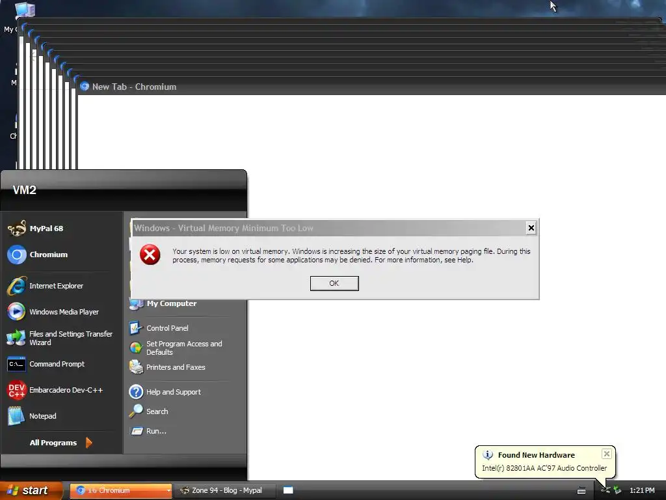The height and width of the screenshot is (500, 666).
Task: Click the New Tab - Chromium title bar
Action: pyautogui.click(x=371, y=87)
